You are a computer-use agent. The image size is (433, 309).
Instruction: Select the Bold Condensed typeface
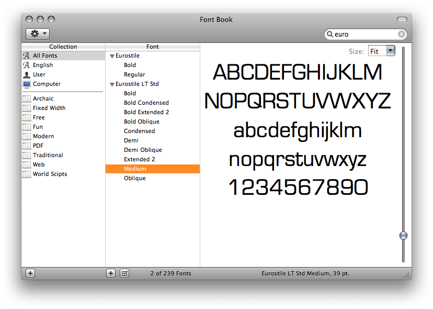pyautogui.click(x=146, y=103)
